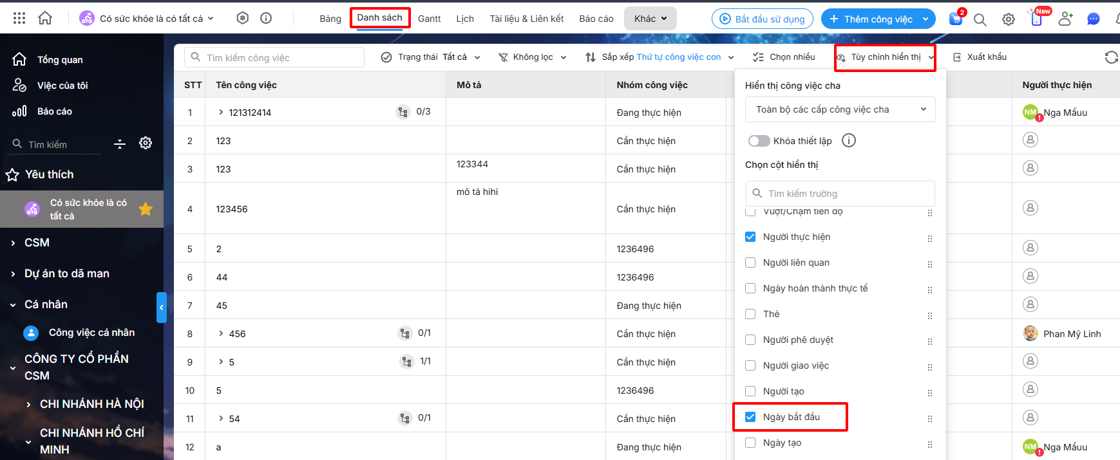Image resolution: width=1120 pixels, height=460 pixels.
Task: Focus Tìm kiếm trường field search
Action: pos(840,194)
